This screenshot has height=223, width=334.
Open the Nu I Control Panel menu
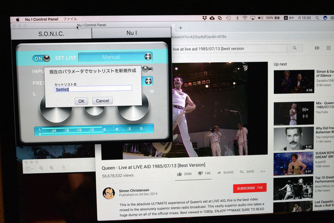click(41, 19)
